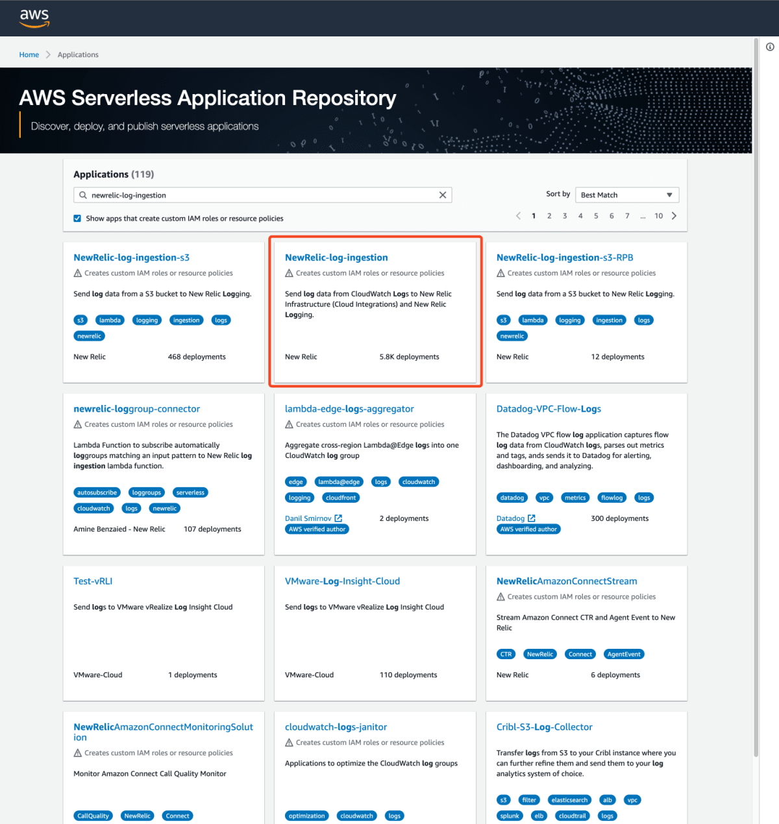Toggle show apps with custom IAM roles
779x824 pixels.
tap(77, 219)
